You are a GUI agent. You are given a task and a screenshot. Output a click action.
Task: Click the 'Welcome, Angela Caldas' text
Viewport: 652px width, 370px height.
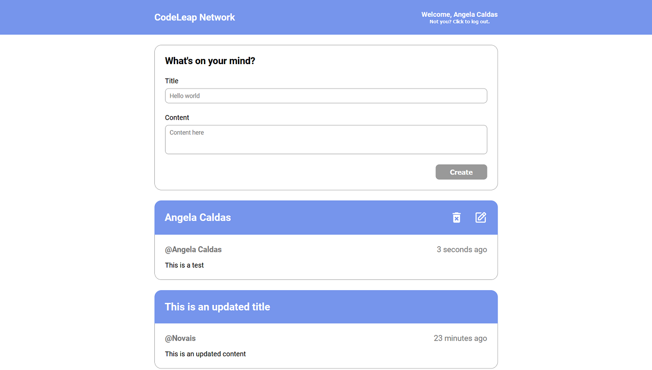pyautogui.click(x=459, y=14)
